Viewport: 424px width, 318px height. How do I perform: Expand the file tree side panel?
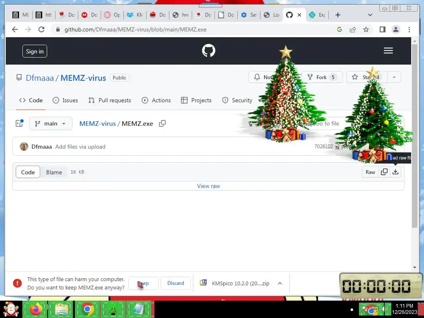coord(19,123)
